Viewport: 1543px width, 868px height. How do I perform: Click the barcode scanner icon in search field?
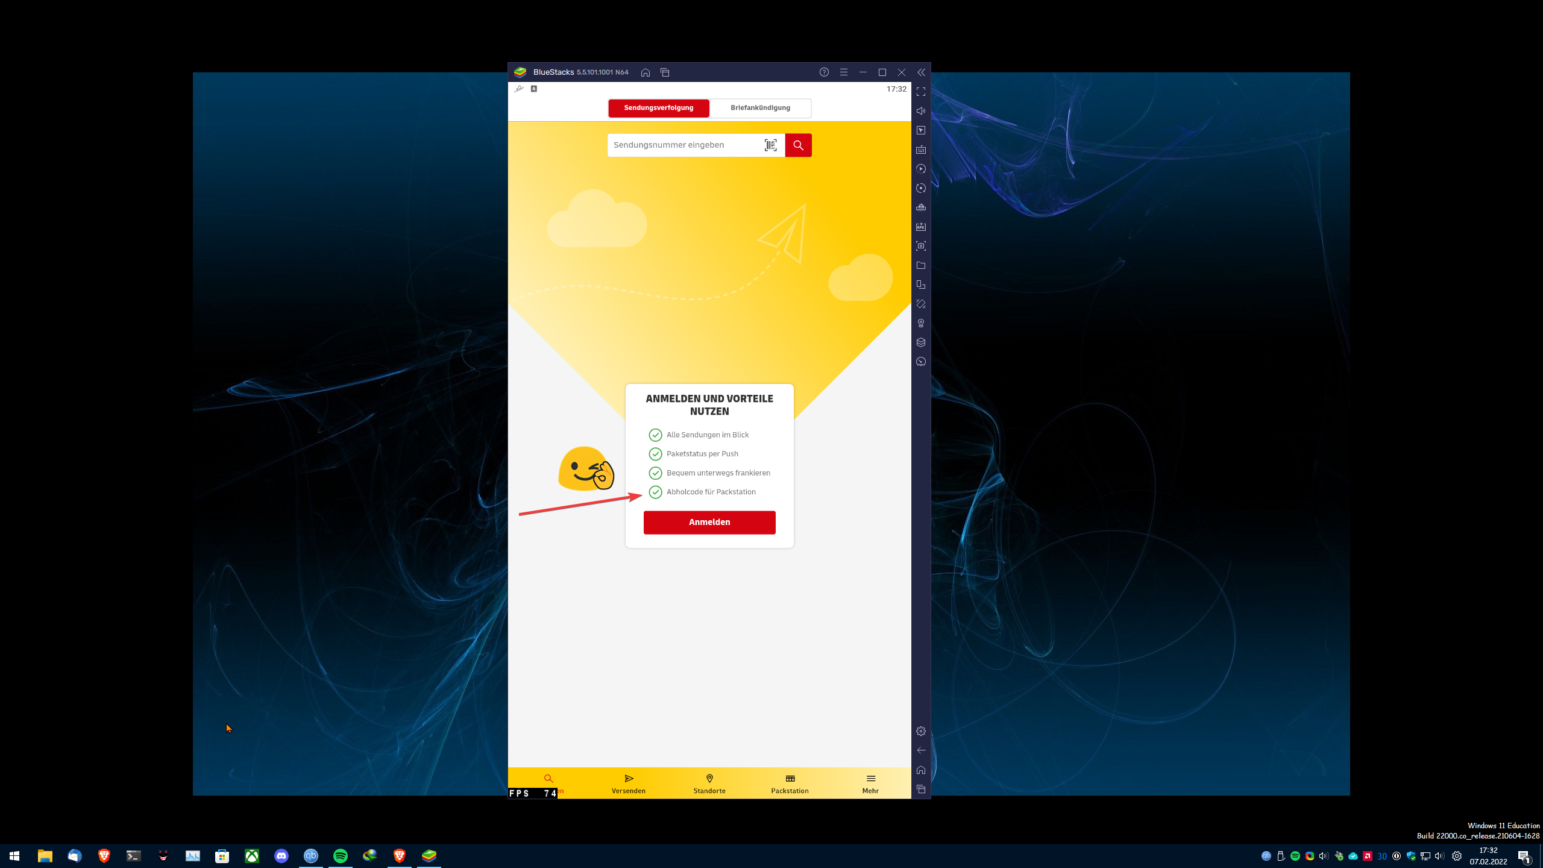click(770, 145)
